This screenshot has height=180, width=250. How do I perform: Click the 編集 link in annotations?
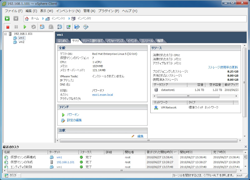point(140,136)
